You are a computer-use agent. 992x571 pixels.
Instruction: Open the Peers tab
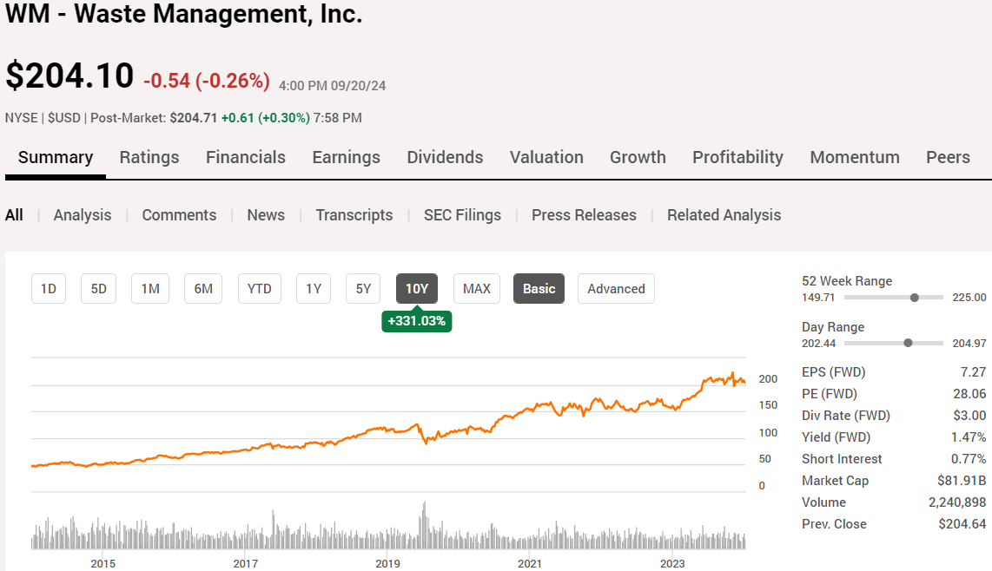[948, 157]
